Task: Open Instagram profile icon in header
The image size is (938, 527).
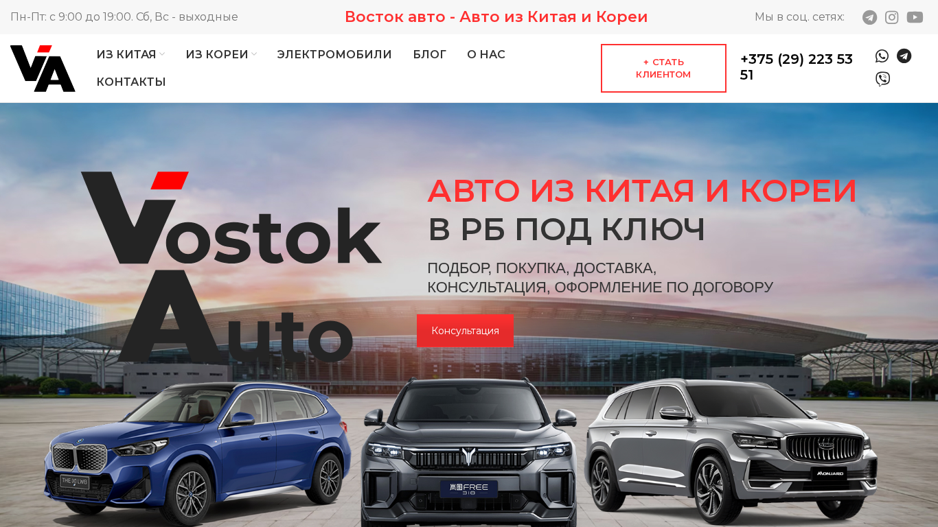Action: 891,17
